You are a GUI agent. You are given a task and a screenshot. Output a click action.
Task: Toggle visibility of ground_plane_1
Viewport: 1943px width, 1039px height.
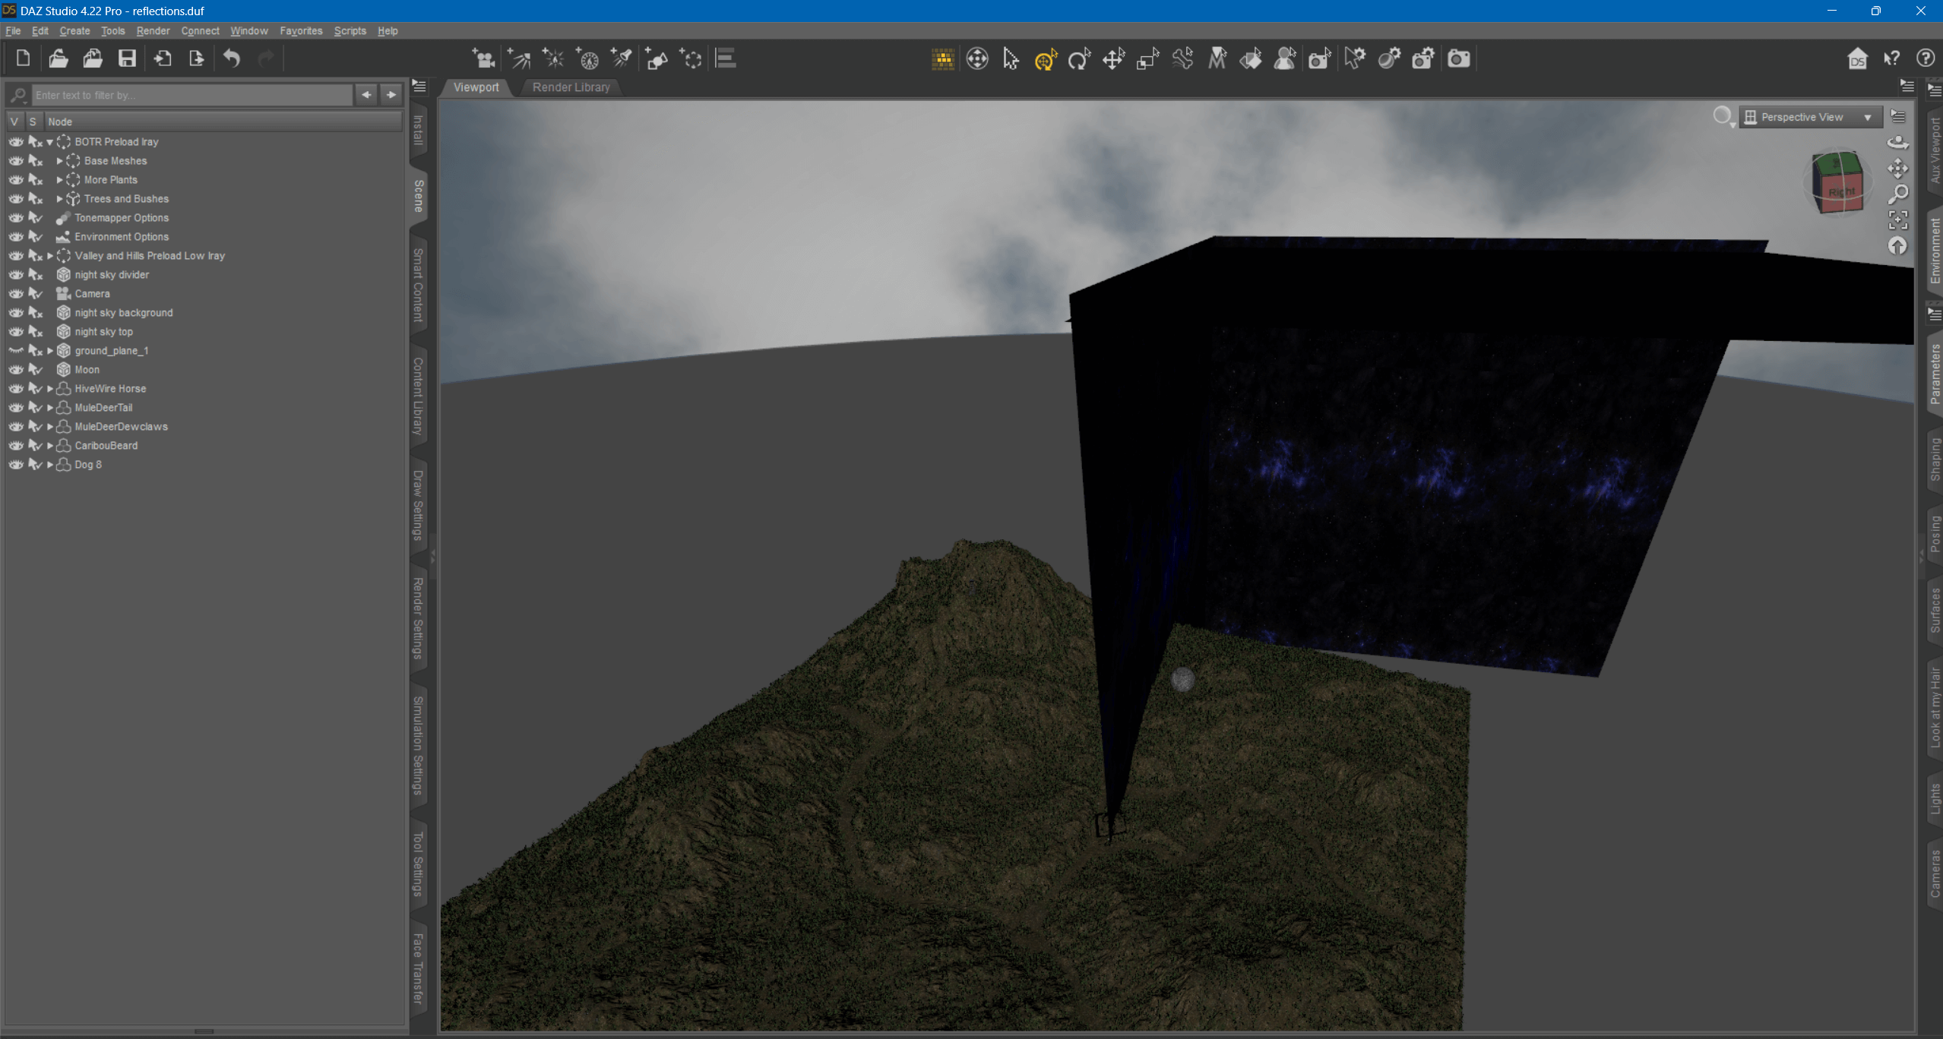point(16,351)
